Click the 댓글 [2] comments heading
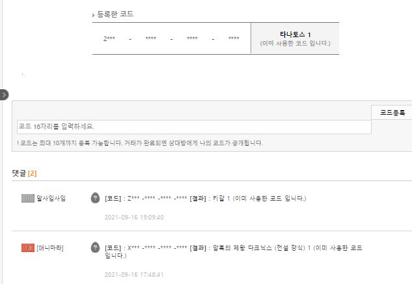Image resolution: width=412 pixels, height=284 pixels. tap(25, 173)
